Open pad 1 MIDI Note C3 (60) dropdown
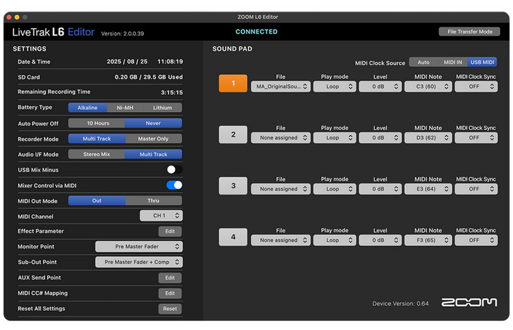513x330 pixels. [428, 87]
